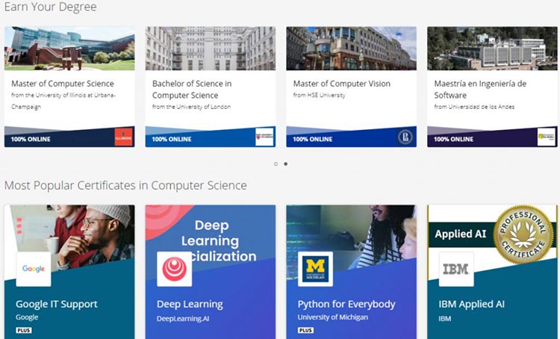
Task: Open the Master of Computer Science degree title
Action: coord(63,84)
